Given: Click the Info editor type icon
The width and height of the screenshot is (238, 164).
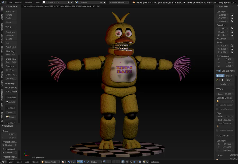Looking at the screenshot, I should tap(3, 2).
